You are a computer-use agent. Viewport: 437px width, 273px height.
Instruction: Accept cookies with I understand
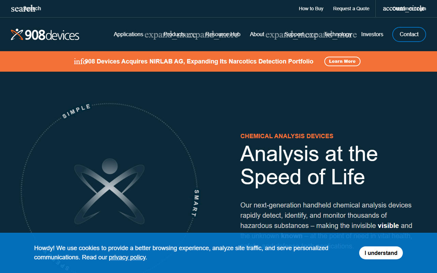[x=381, y=253]
